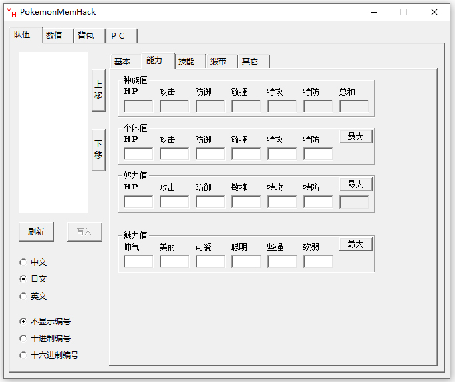The height and width of the screenshot is (382, 455).
Task: Focus the 努力值 特攻 input field
Action: [282, 202]
